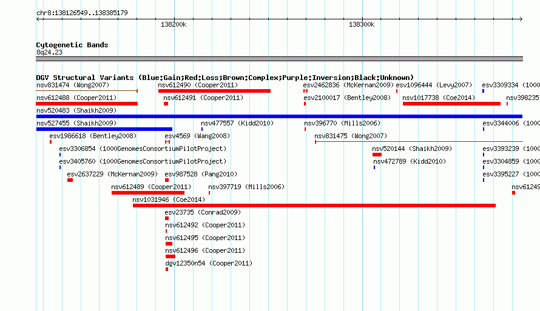Click the nsv831474 (Wong2007) variant label

pos(73,85)
